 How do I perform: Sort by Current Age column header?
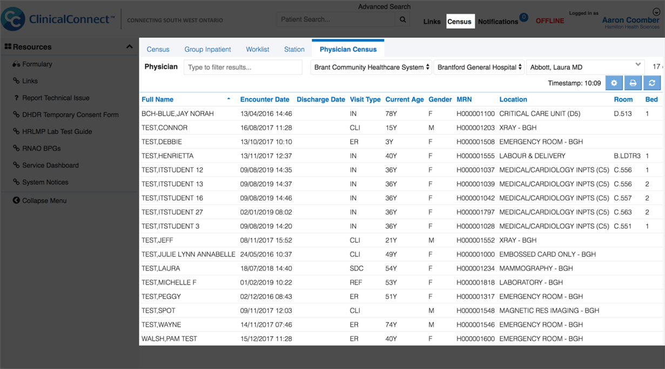point(405,100)
